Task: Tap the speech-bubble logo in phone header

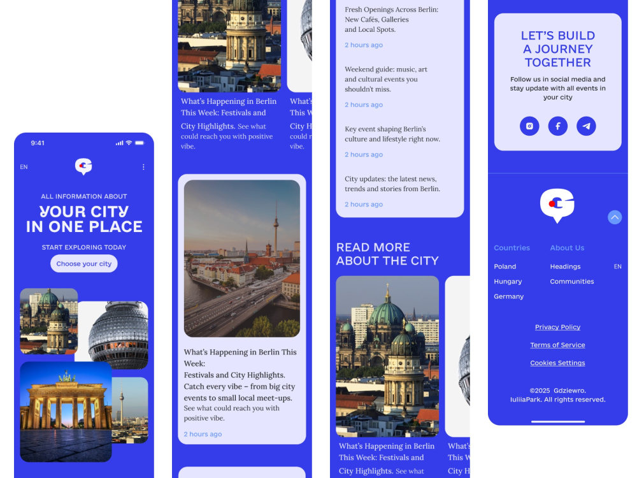Action: point(83,166)
